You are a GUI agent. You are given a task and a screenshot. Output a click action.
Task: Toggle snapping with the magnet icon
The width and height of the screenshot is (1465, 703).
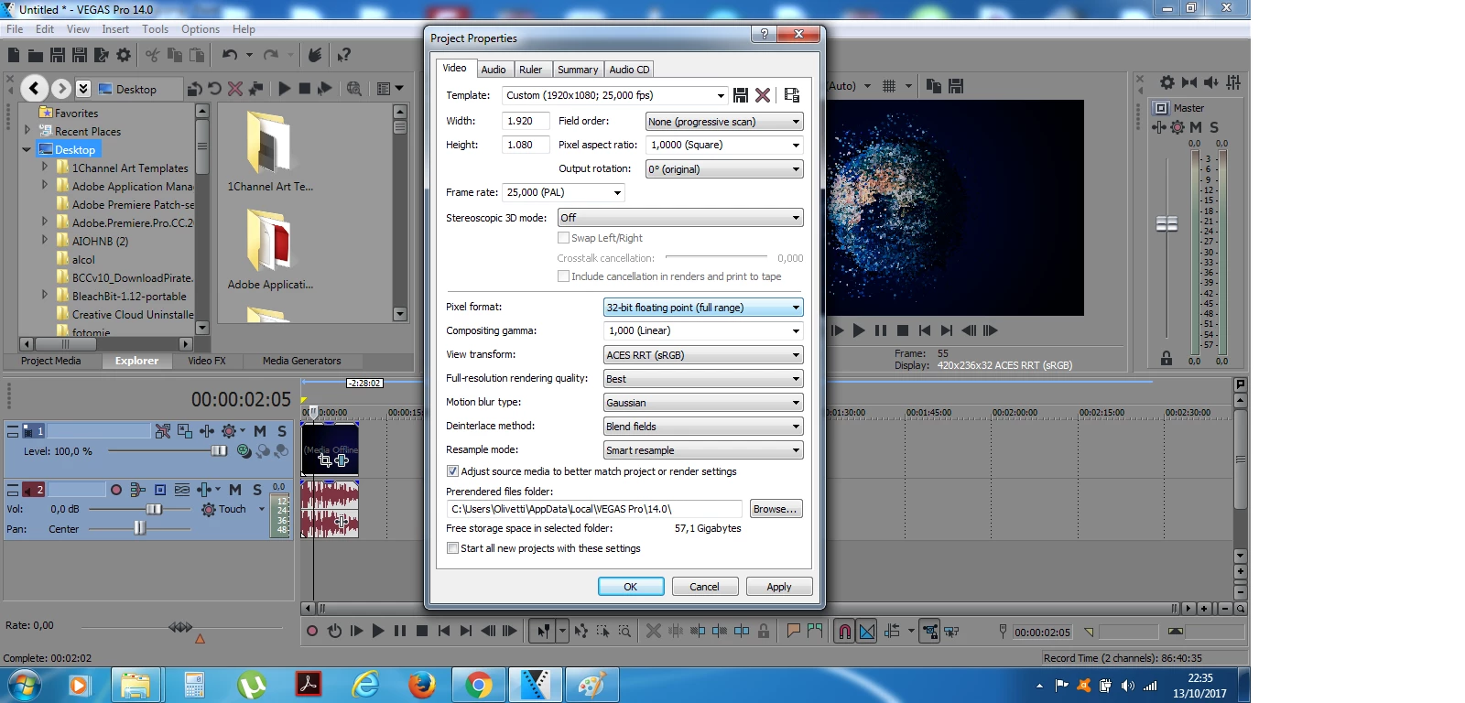coord(844,631)
